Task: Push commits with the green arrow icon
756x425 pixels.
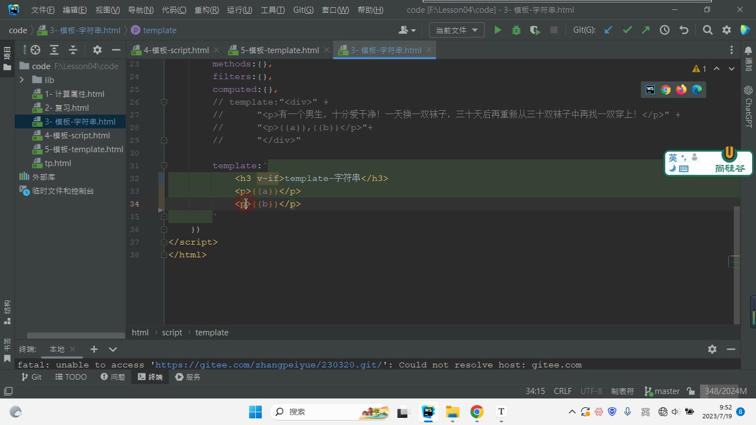Action: click(645, 30)
